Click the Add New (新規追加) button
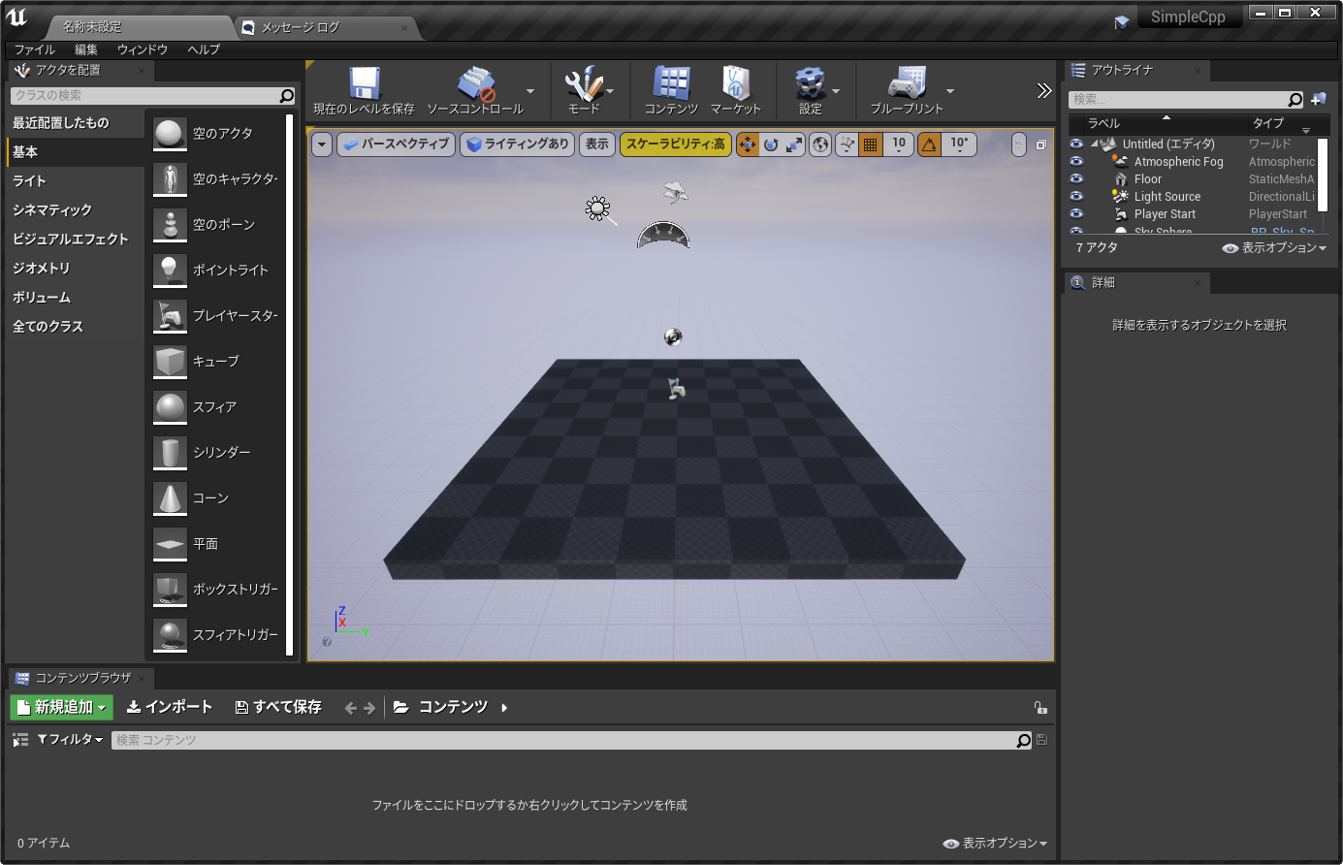1343x865 pixels. pos(62,708)
